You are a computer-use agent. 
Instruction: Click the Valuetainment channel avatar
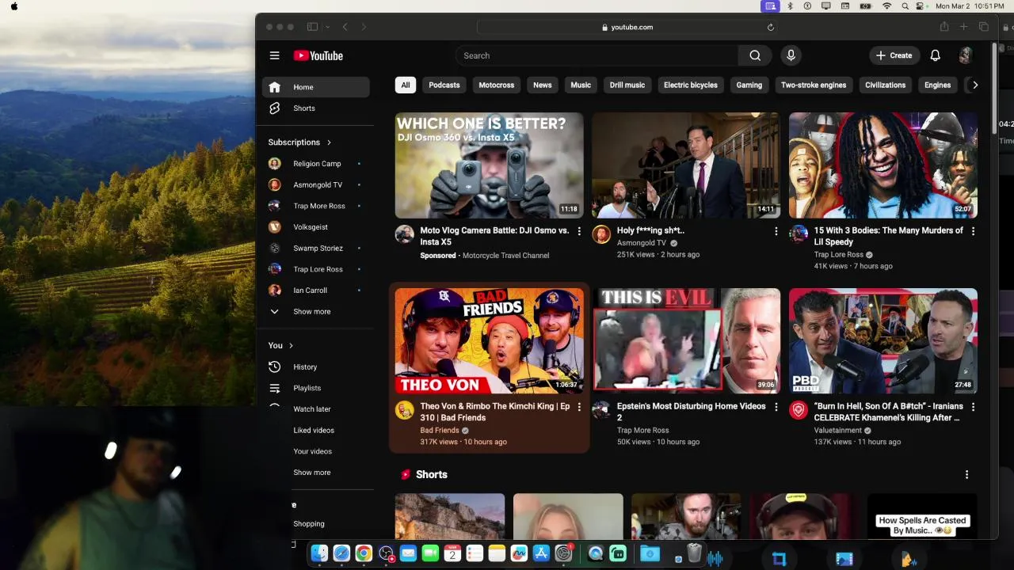point(799,410)
